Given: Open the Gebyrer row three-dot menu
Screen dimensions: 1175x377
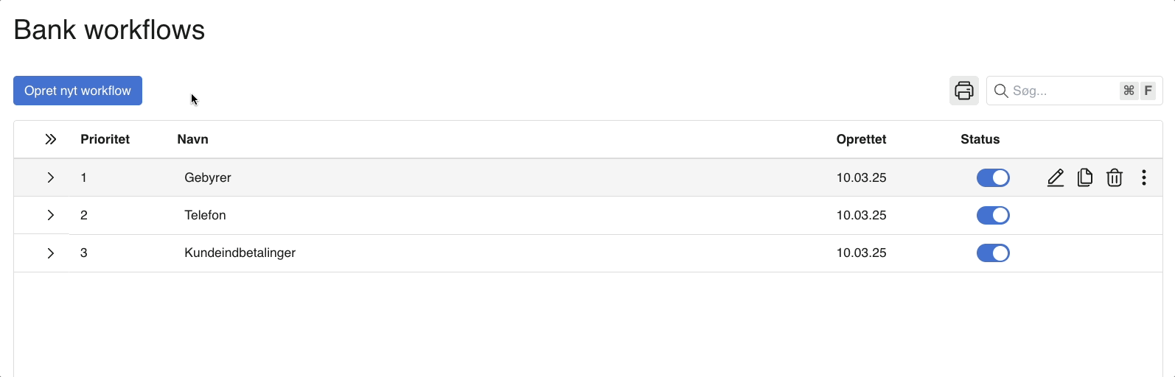Looking at the screenshot, I should click(x=1143, y=177).
